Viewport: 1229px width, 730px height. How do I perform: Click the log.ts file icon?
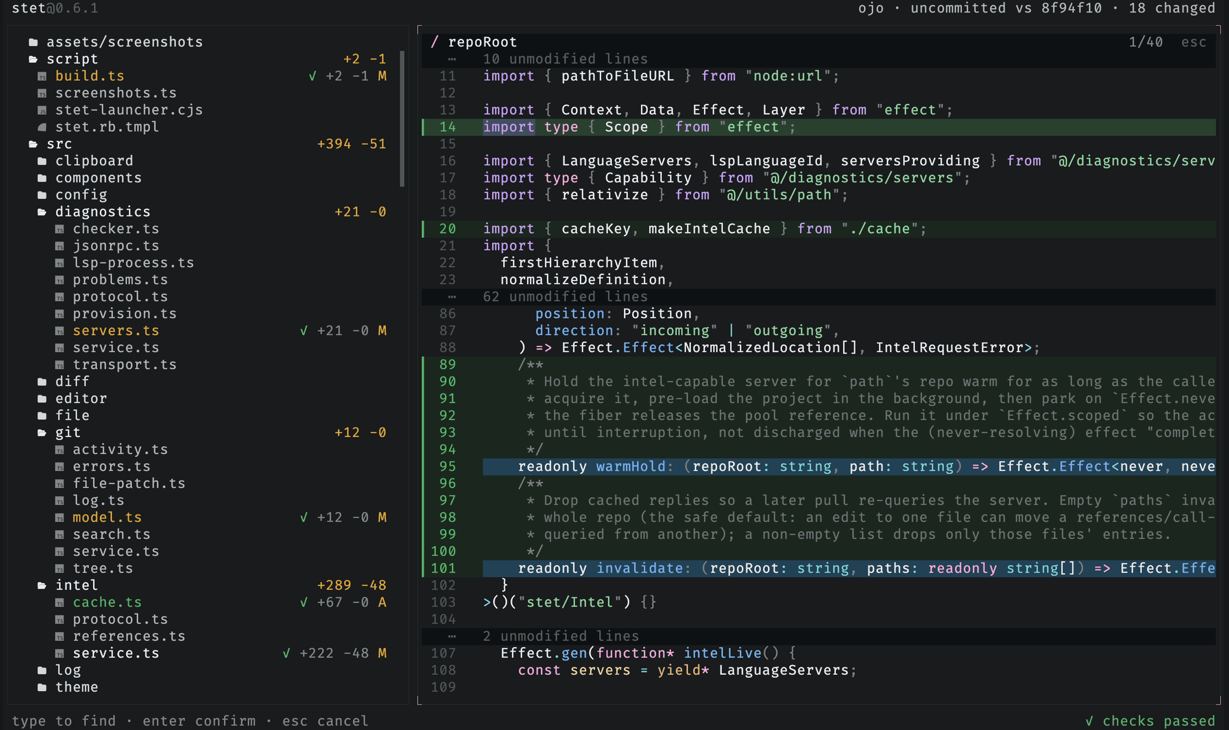pos(60,501)
